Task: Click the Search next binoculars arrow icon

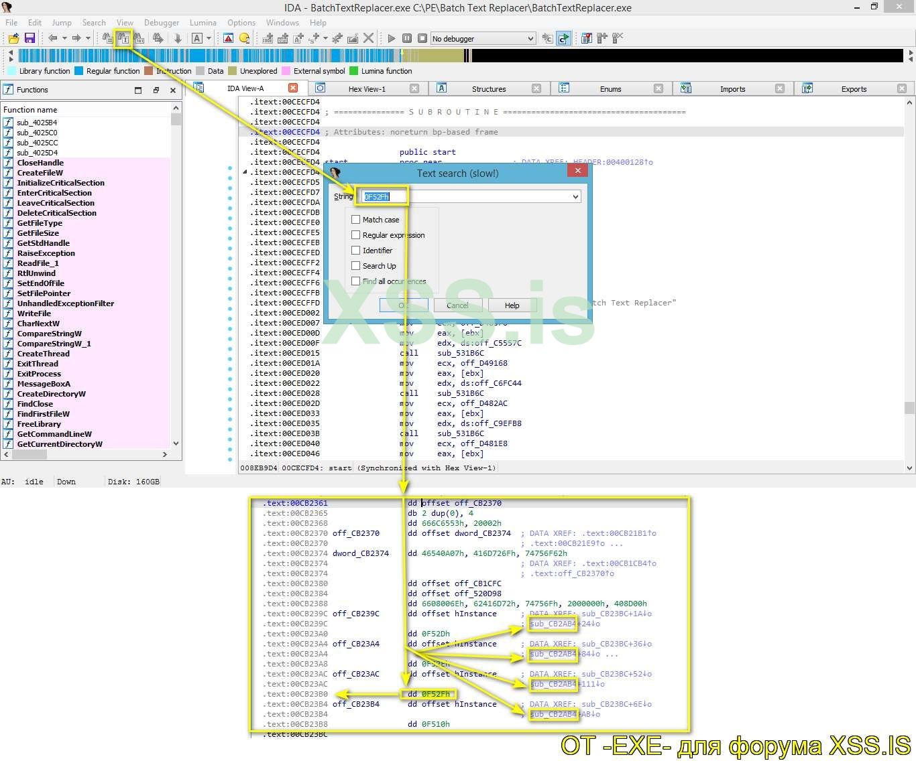Action: [x=158, y=38]
